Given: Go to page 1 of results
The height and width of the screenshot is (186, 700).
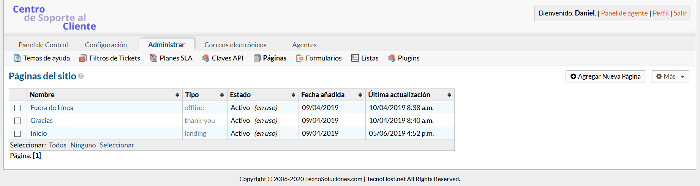Looking at the screenshot, I should click(37, 156).
